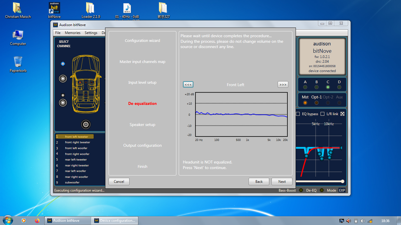
Task: Click the slider handle below the EQ graph
Action: click(x=342, y=181)
